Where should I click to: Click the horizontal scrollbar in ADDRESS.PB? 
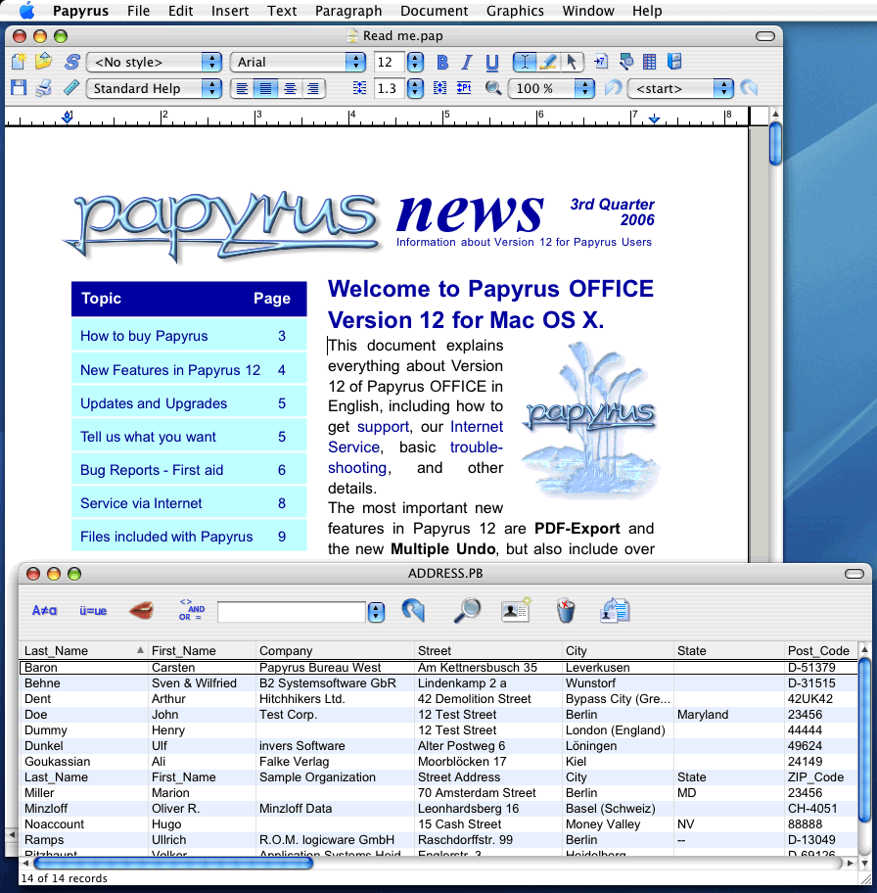173,863
